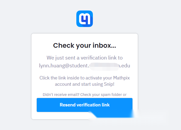Click the "Check your spam folder or" text

[x=103, y=95]
